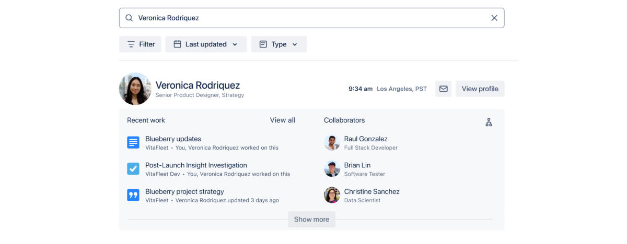Image resolution: width=627 pixels, height=244 pixels.
Task: Click the View all link
Action: click(282, 120)
